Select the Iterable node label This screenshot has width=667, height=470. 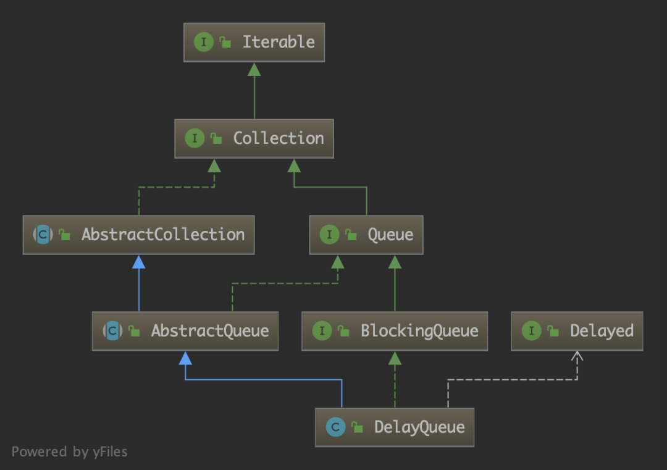click(x=279, y=42)
